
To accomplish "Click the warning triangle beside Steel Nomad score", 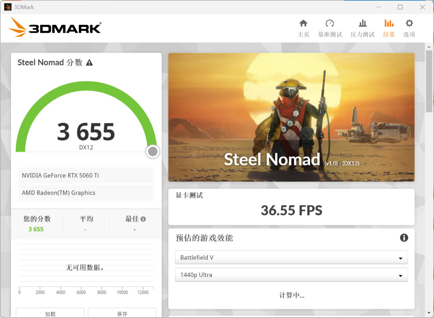I will click(89, 62).
